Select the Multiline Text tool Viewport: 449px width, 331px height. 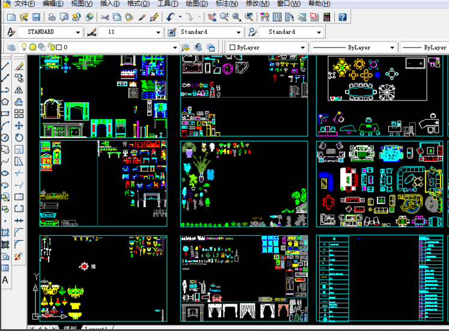(5, 280)
